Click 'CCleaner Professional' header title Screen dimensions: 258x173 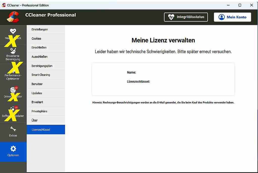pyautogui.click(x=50, y=15)
